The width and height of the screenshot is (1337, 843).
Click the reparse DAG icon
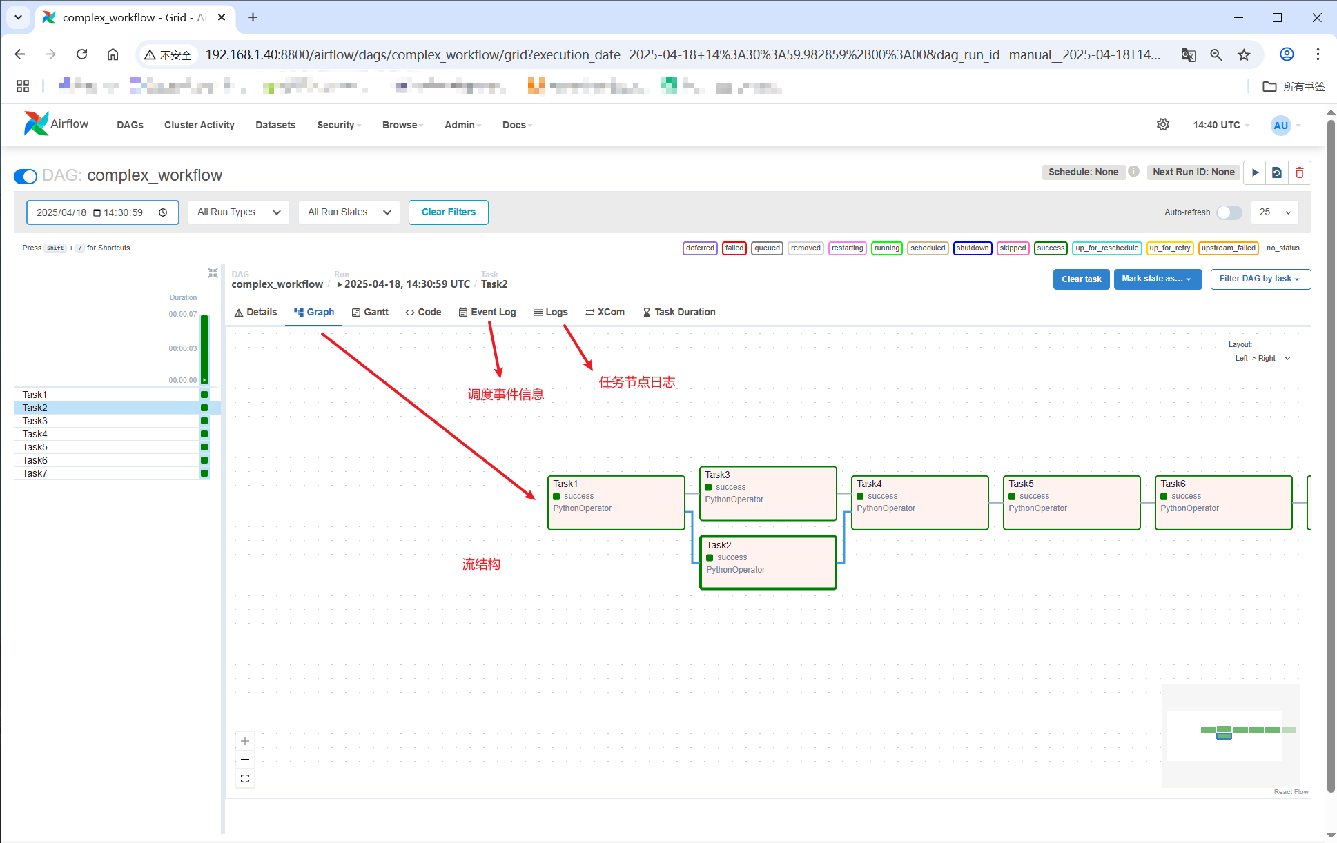coord(1277,172)
